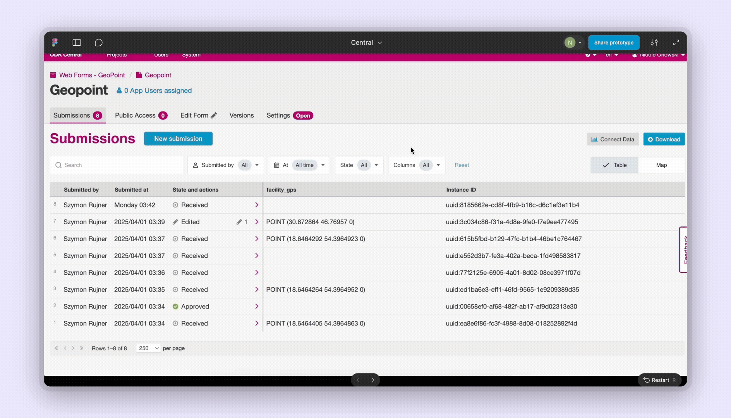Screen dimensions: 731x418
Task: Open the Public Access tab
Action: point(141,116)
